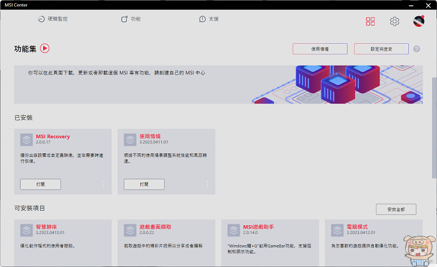Click the 遊戲畫面擷取 card icon
Image resolution: width=437 pixels, height=267 pixels.
pos(130,230)
